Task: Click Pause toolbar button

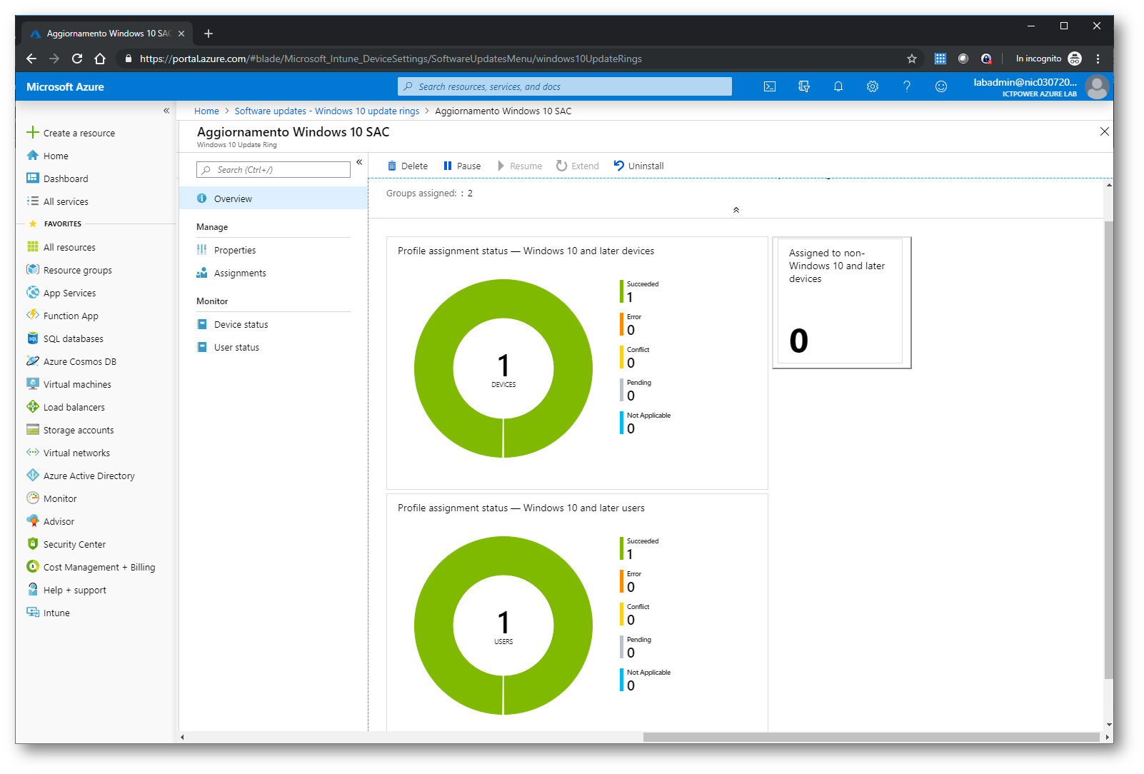Action: pyautogui.click(x=462, y=166)
